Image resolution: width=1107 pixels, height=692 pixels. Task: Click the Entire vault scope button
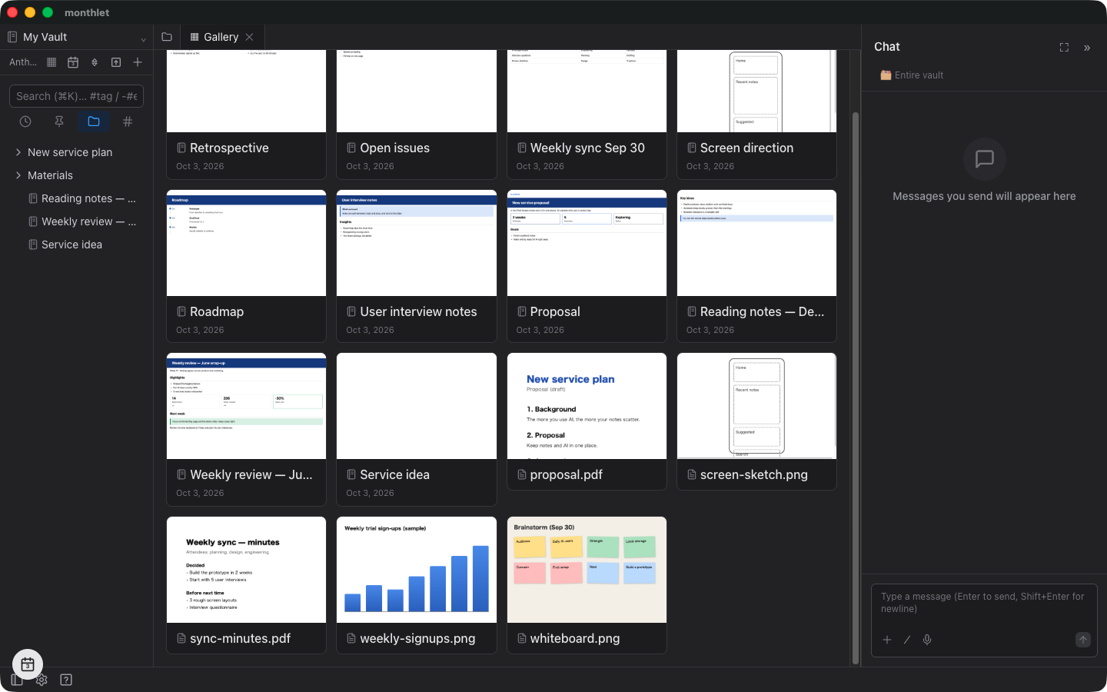[x=912, y=75]
